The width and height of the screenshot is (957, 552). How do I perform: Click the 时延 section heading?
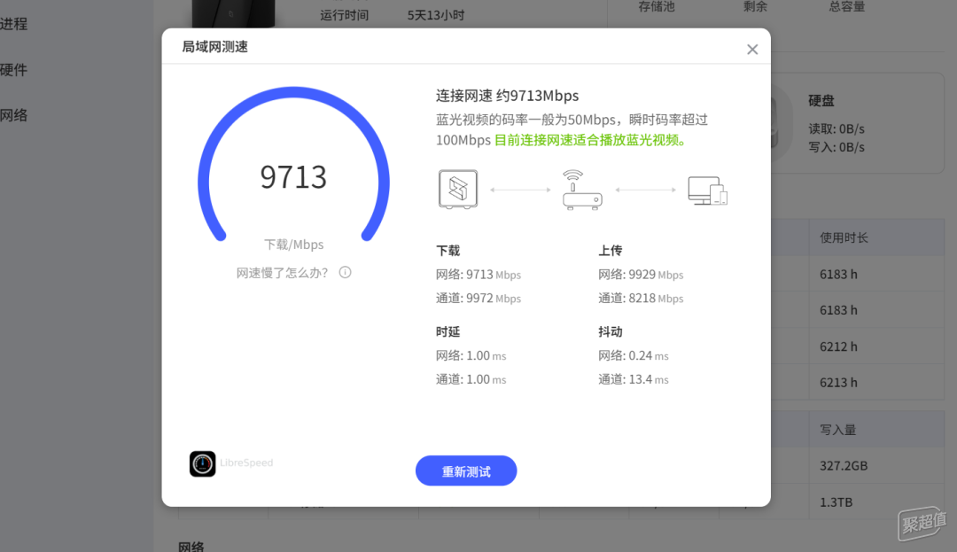click(448, 331)
